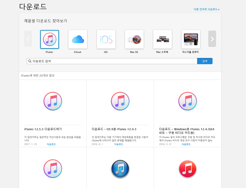Screen dimensions: 246x188
Task: Click the iTunes results count text
Action: [38, 76]
